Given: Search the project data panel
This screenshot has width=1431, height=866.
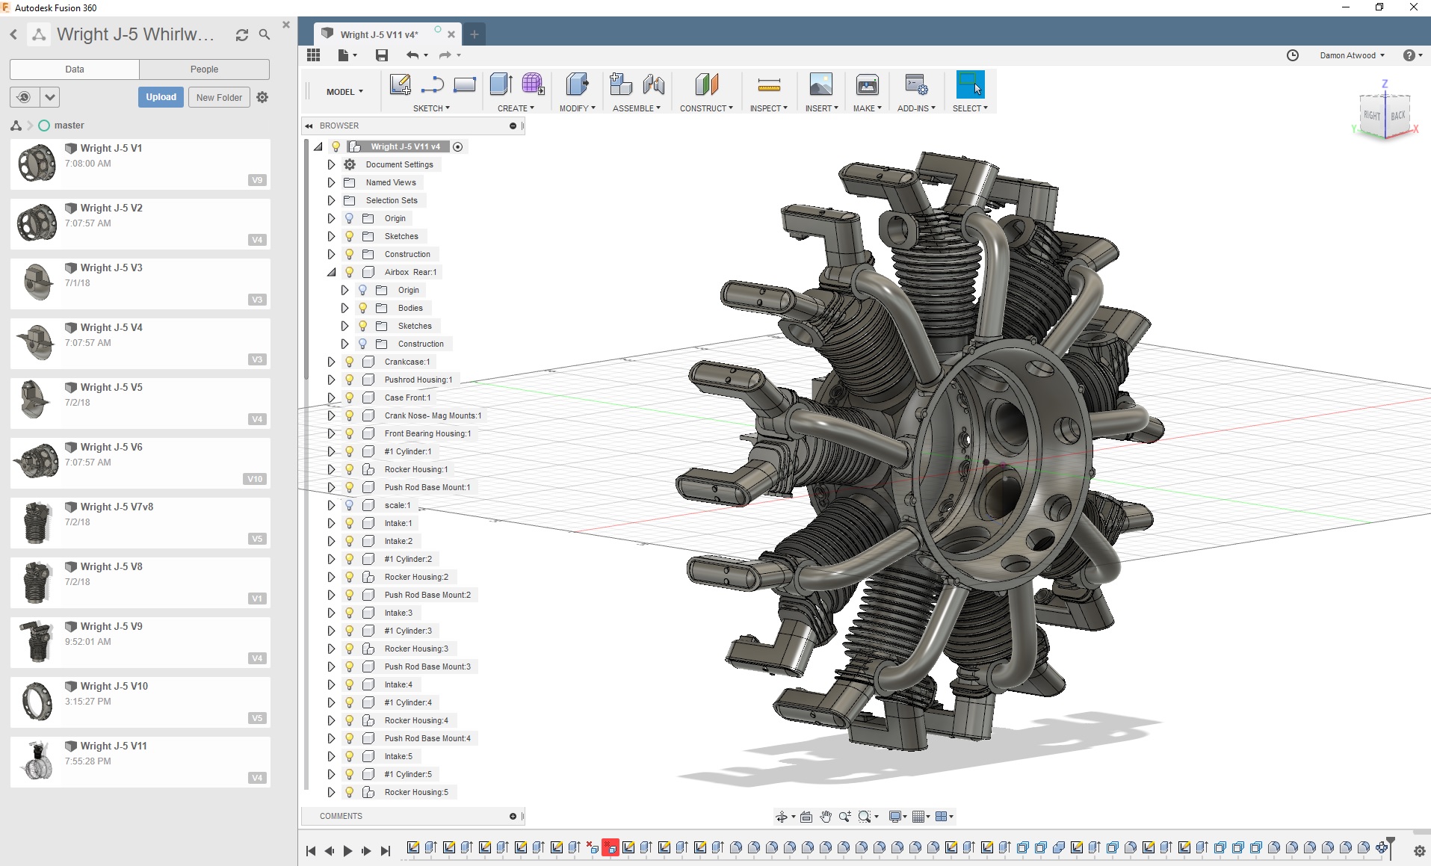Looking at the screenshot, I should pos(264,34).
